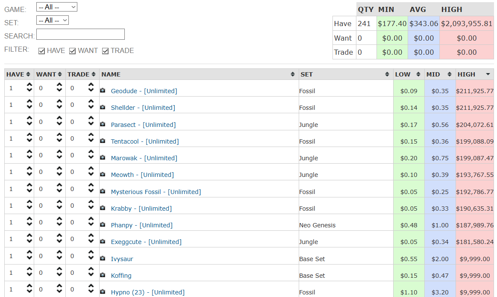Adjust WANT quantity stepper for Marowak
497x297 pixels.
click(x=59, y=154)
